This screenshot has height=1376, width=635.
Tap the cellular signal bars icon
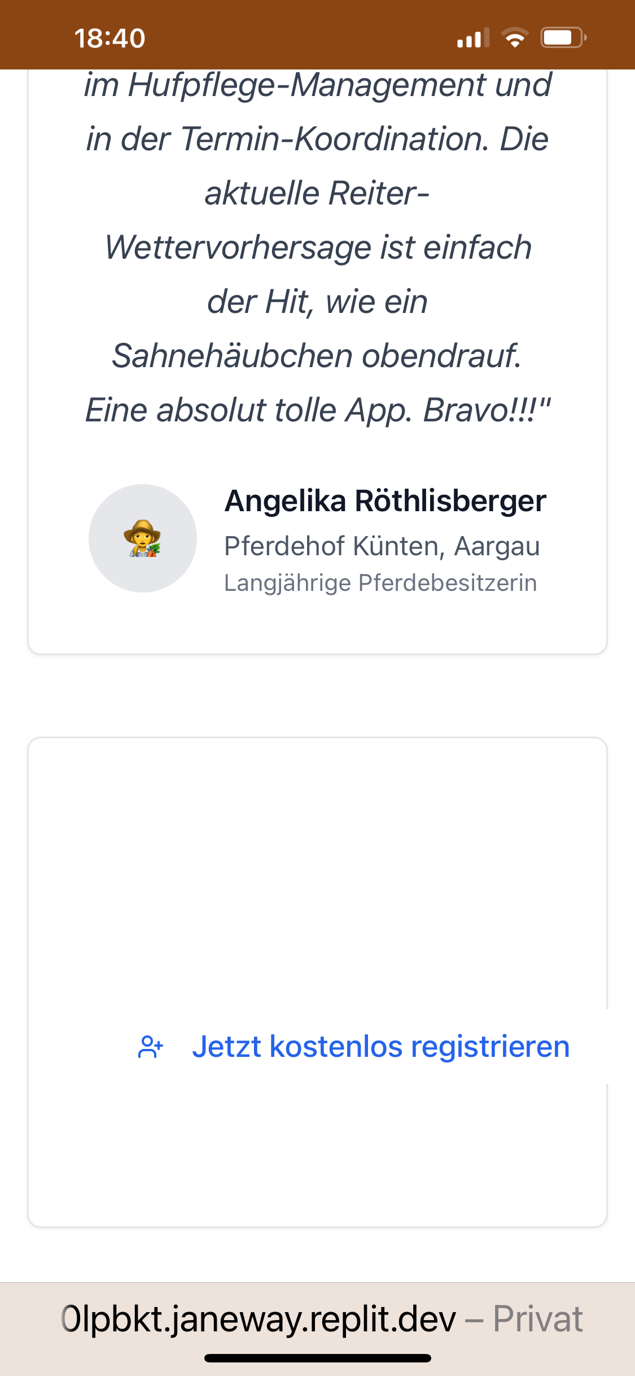pos(473,38)
